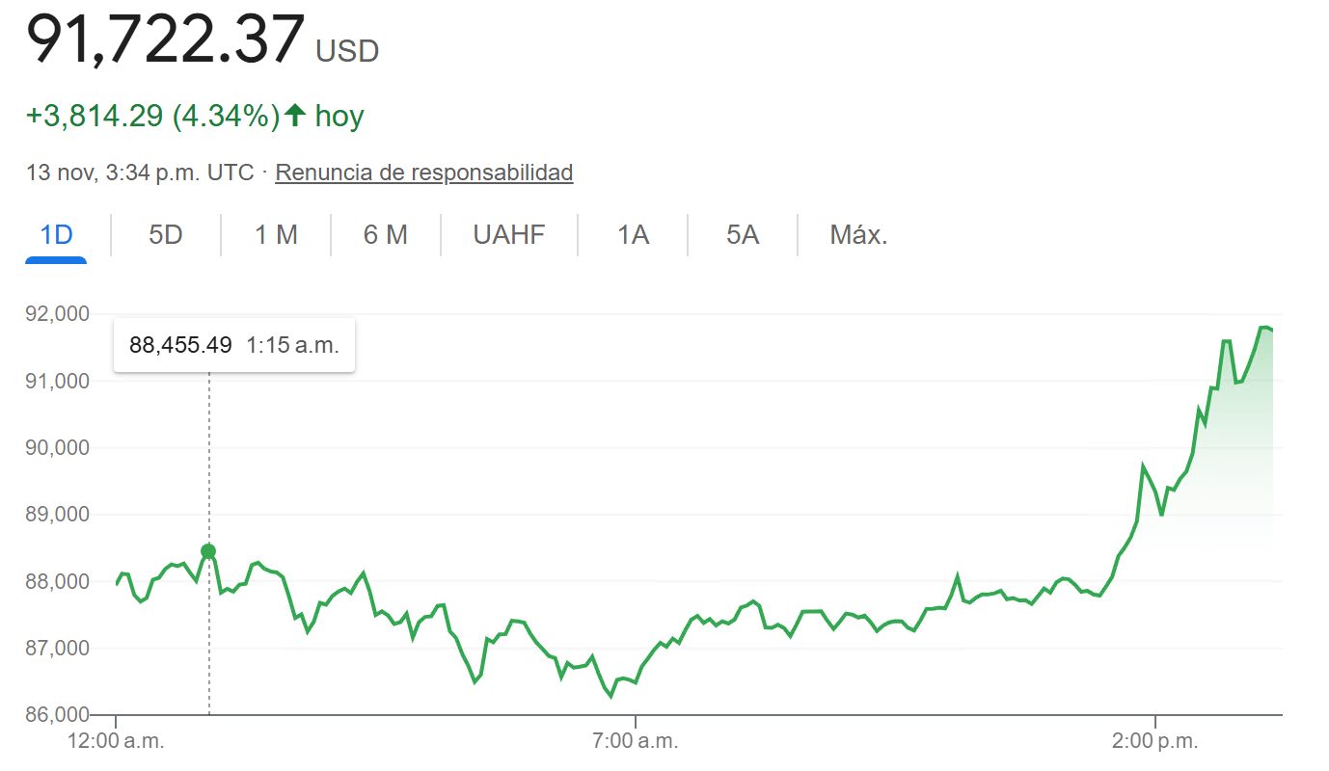Click the 7:00 a.m. axis label
1329x771 pixels.
click(x=635, y=741)
